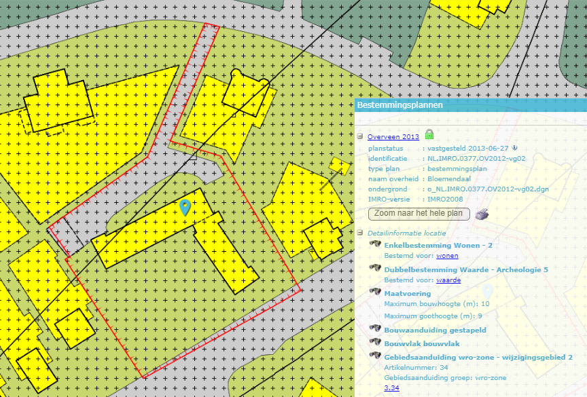Image resolution: width=587 pixels, height=397 pixels.
Task: Click the info icon after vastgesteld 2013-06-27
Action: 515,148
